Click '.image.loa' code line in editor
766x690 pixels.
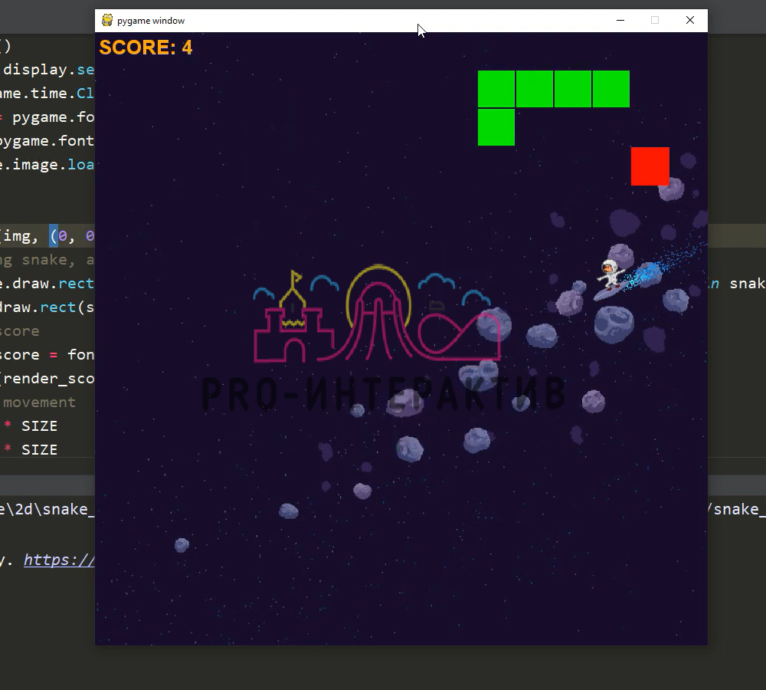pyautogui.click(x=47, y=164)
